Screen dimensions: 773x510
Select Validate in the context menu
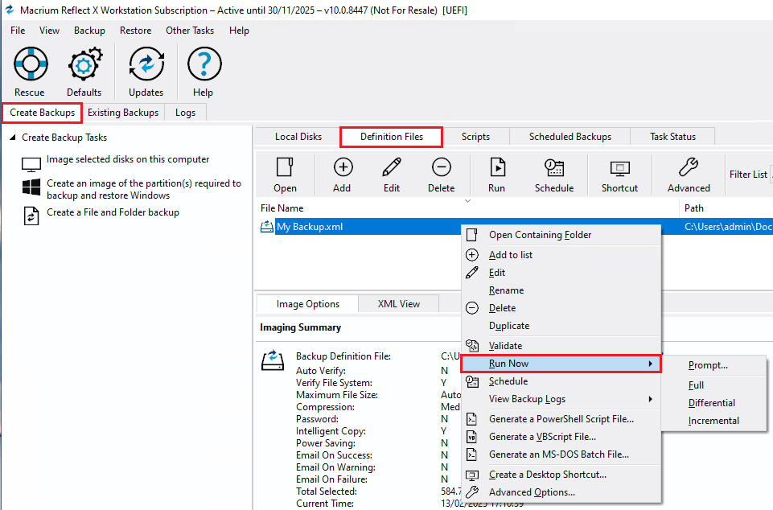[x=505, y=346]
